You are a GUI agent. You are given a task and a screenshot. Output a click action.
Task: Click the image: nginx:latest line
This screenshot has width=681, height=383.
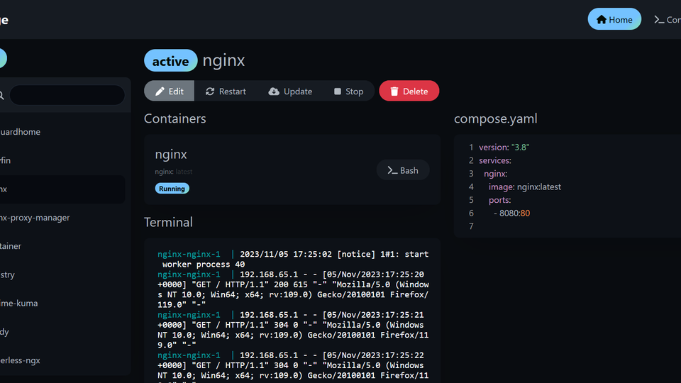525,187
